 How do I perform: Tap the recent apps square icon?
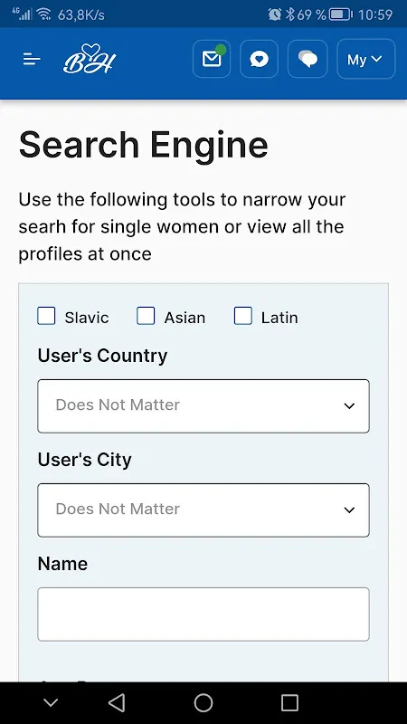(289, 703)
